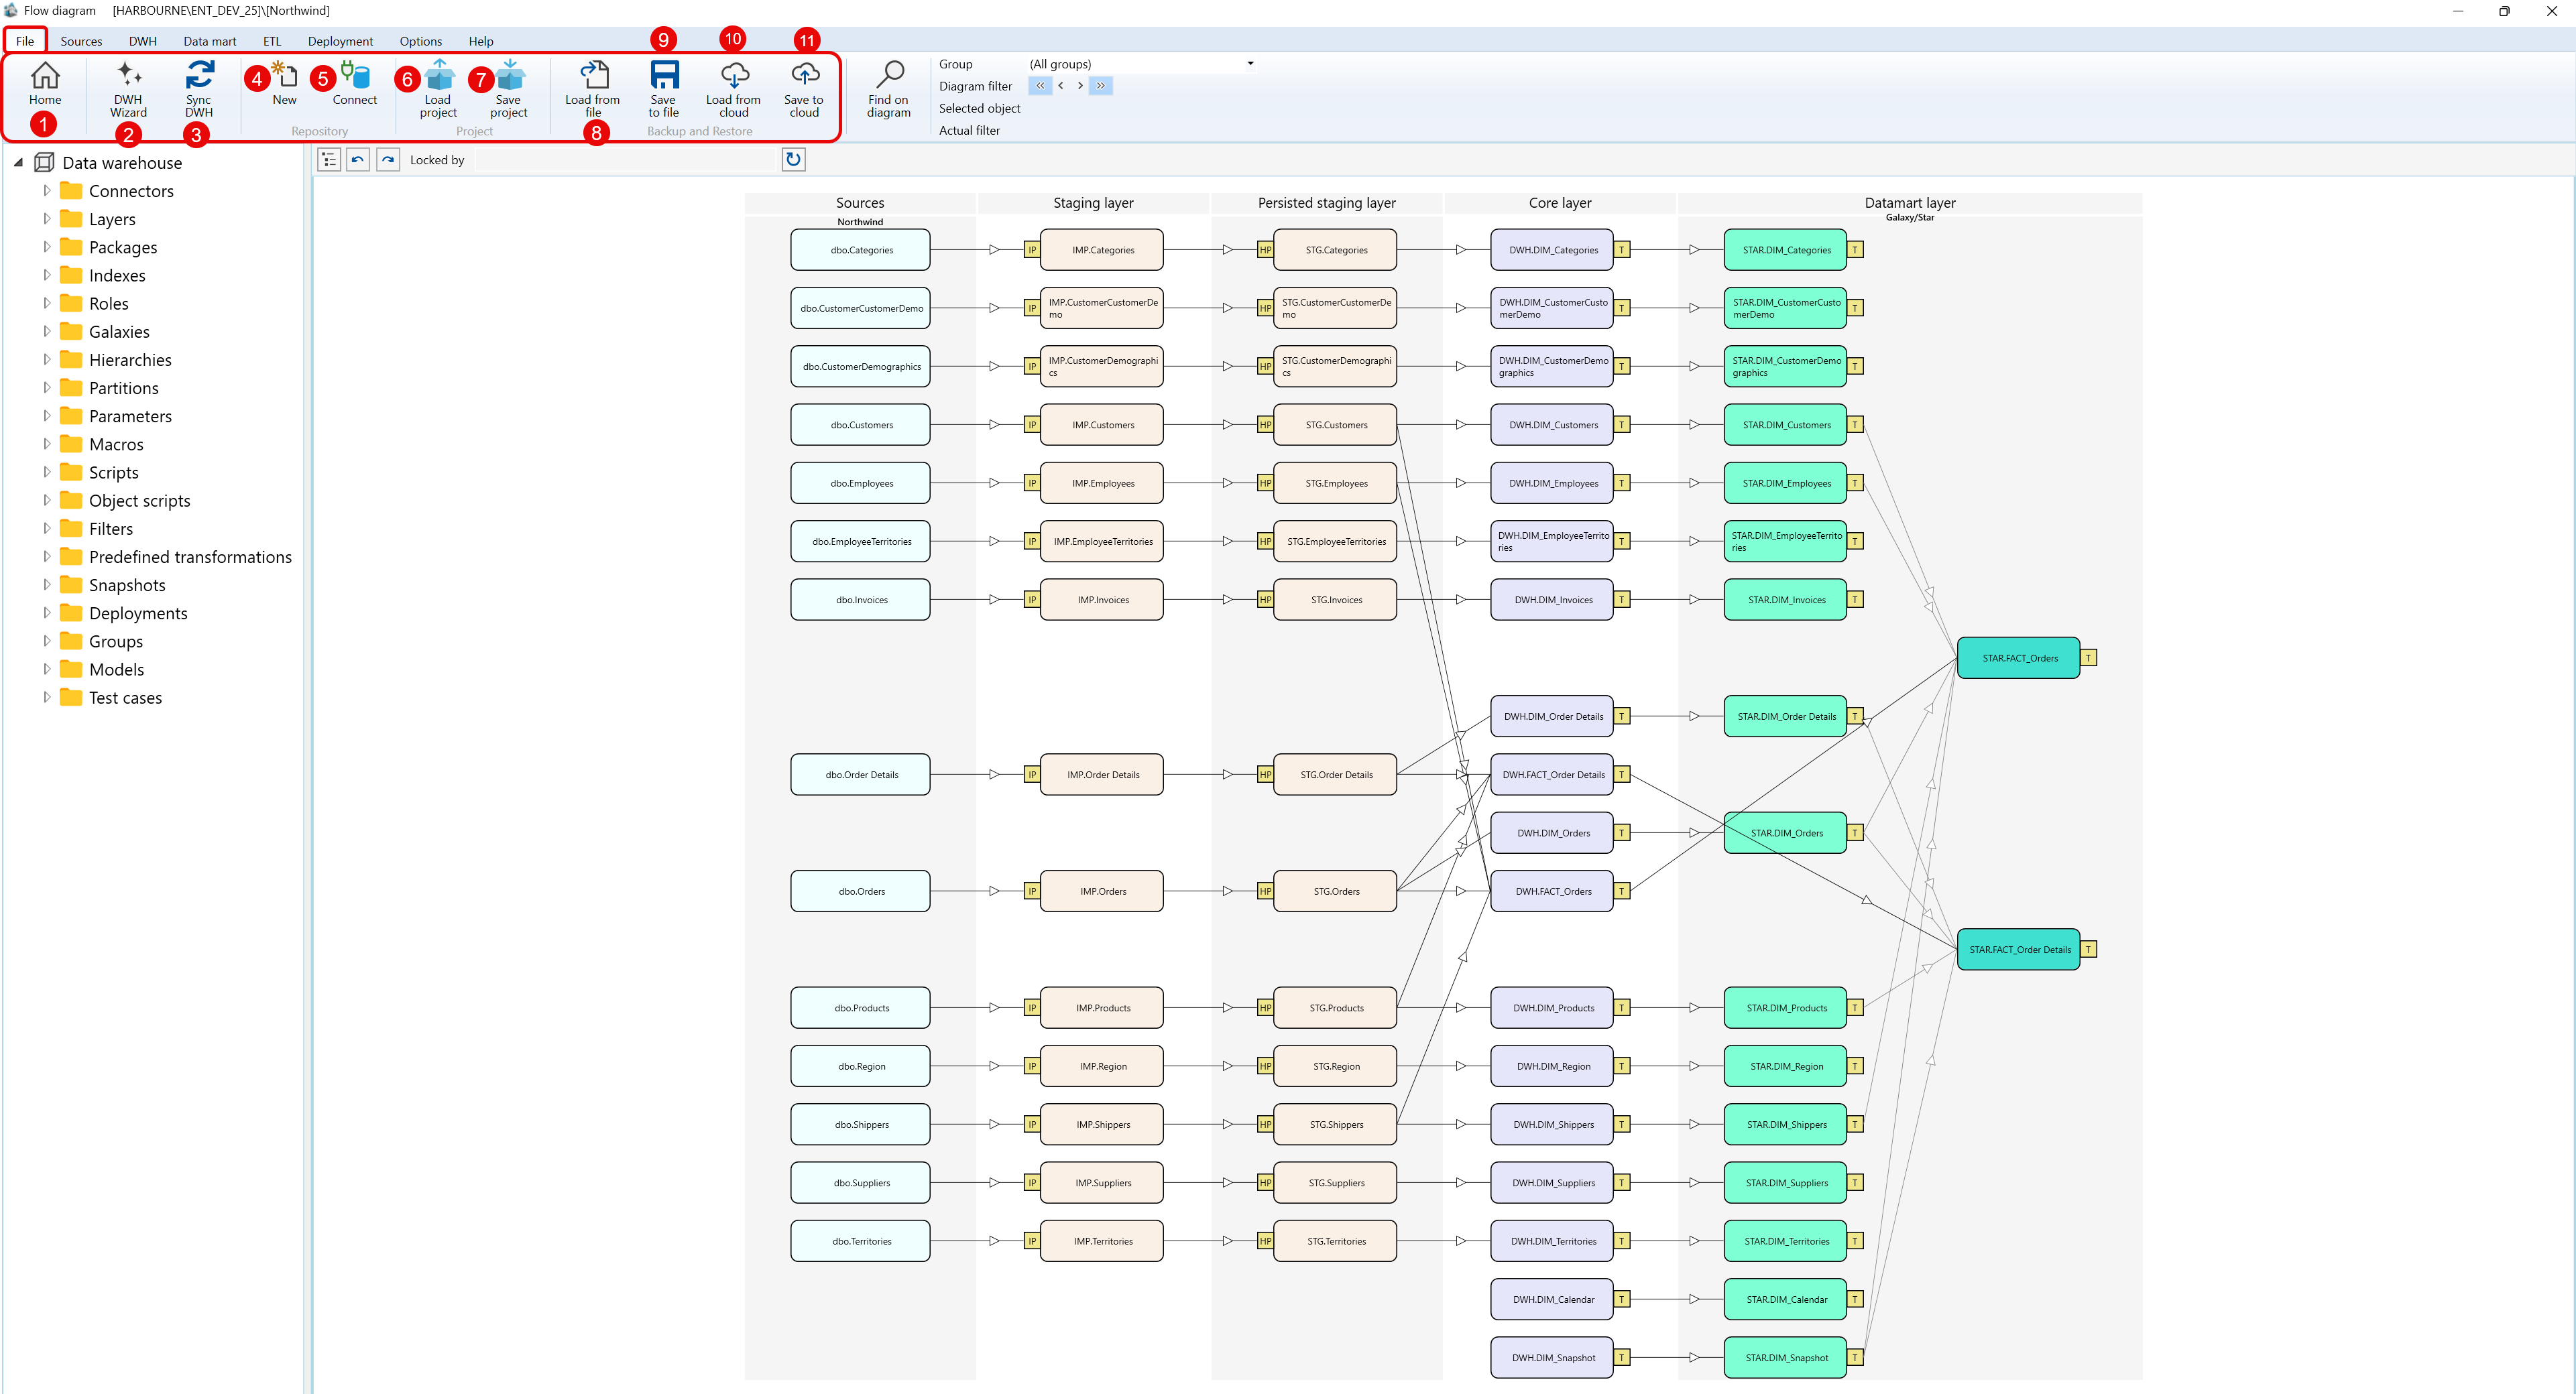This screenshot has height=1394, width=2576.
Task: Click the undo arrow button
Action: (x=358, y=159)
